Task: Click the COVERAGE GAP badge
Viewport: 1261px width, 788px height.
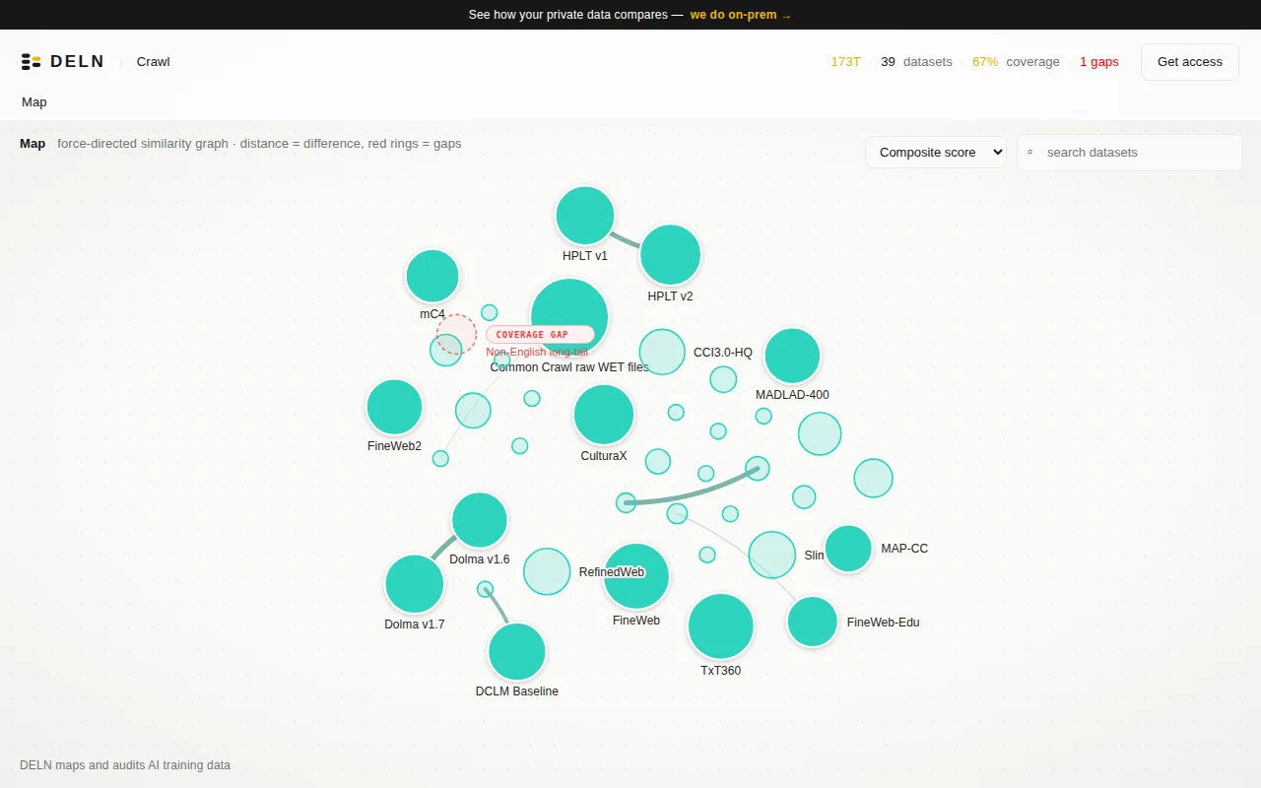Action: point(540,334)
